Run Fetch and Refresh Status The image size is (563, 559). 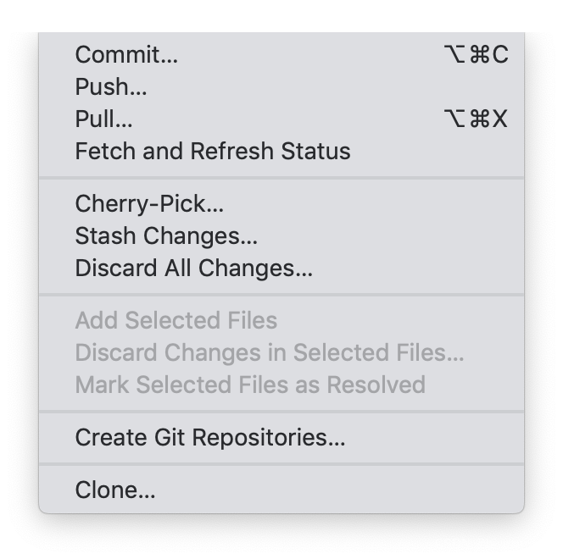[213, 151]
